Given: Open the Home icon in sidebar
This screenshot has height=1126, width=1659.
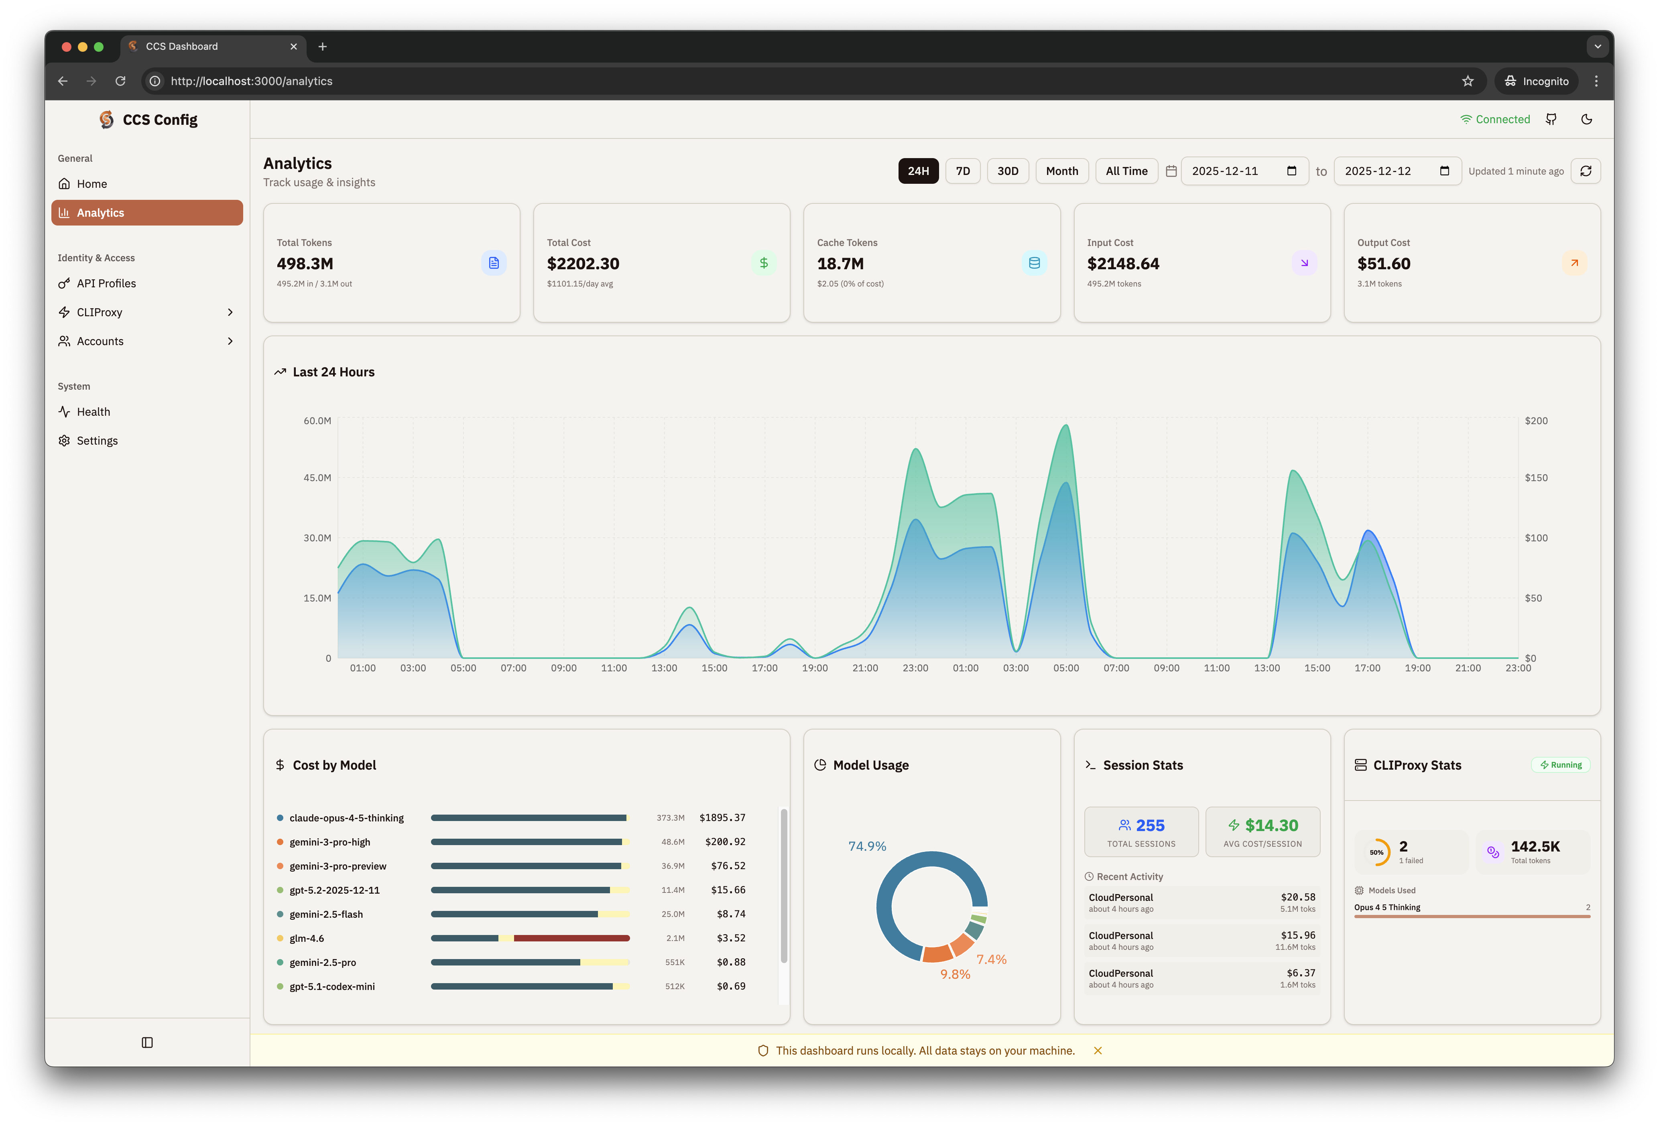Looking at the screenshot, I should tap(64, 183).
